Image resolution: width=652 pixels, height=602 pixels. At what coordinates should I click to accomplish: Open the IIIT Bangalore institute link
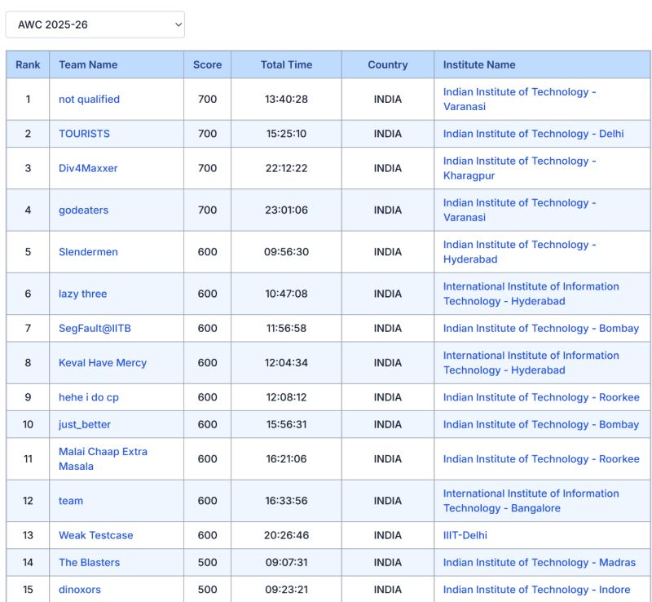(x=531, y=501)
